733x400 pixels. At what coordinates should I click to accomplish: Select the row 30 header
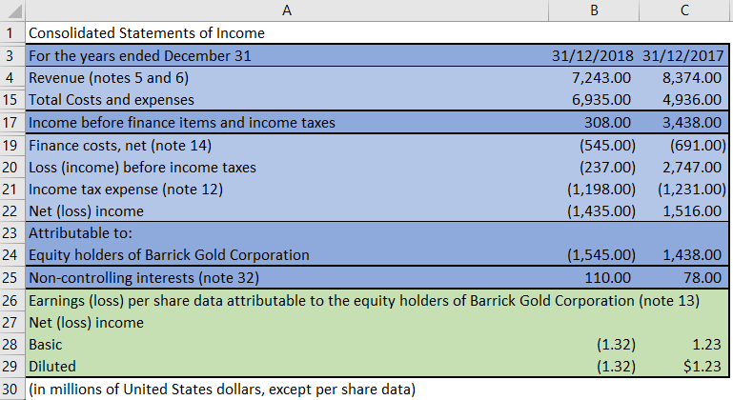point(11,389)
